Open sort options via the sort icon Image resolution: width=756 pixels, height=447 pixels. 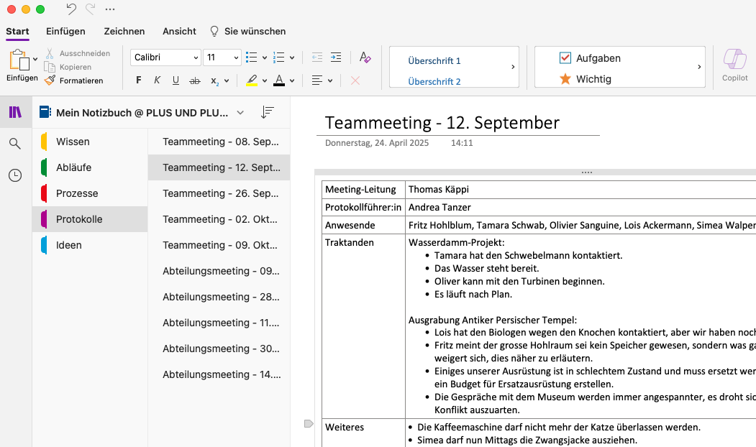(x=268, y=112)
